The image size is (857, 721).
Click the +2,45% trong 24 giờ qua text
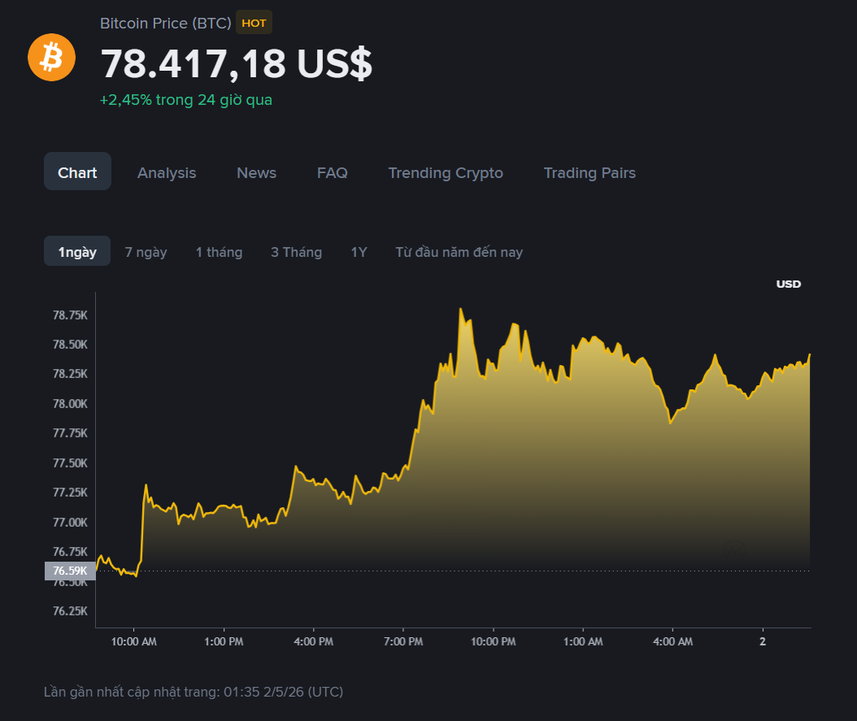(186, 100)
